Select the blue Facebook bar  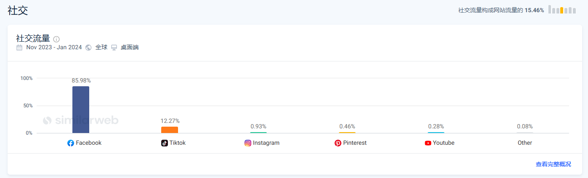pos(81,110)
